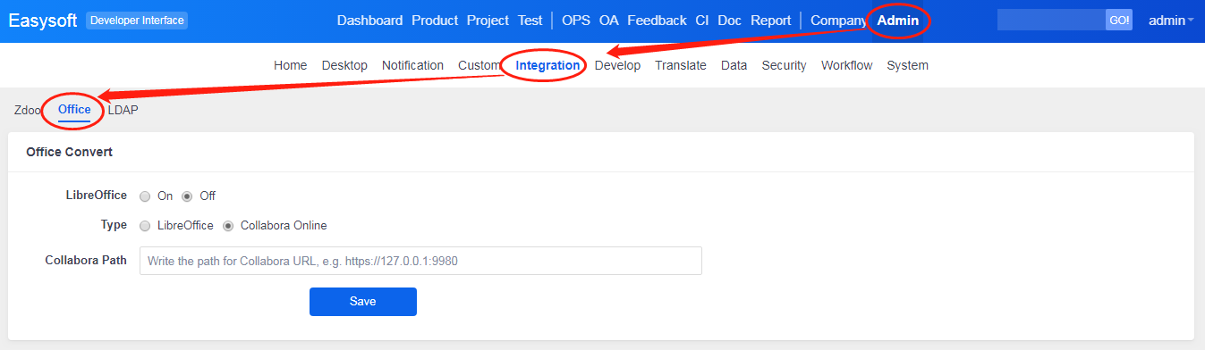Switch to the Desktop submenu
The image size is (1205, 350).
pos(344,65)
